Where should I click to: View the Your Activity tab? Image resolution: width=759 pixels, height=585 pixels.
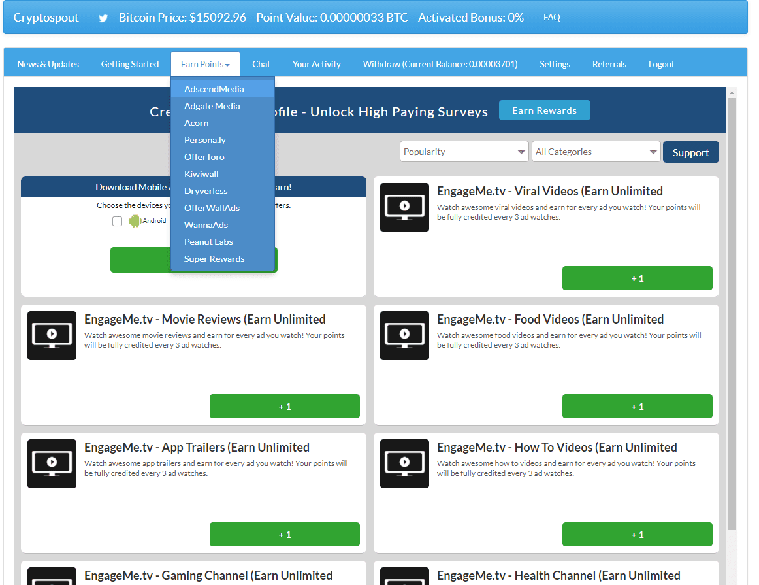[316, 65]
